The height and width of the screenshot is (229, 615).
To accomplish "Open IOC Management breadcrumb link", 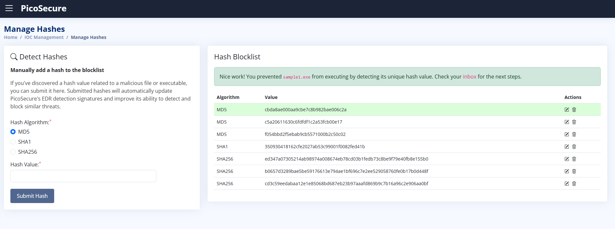I will click(44, 37).
